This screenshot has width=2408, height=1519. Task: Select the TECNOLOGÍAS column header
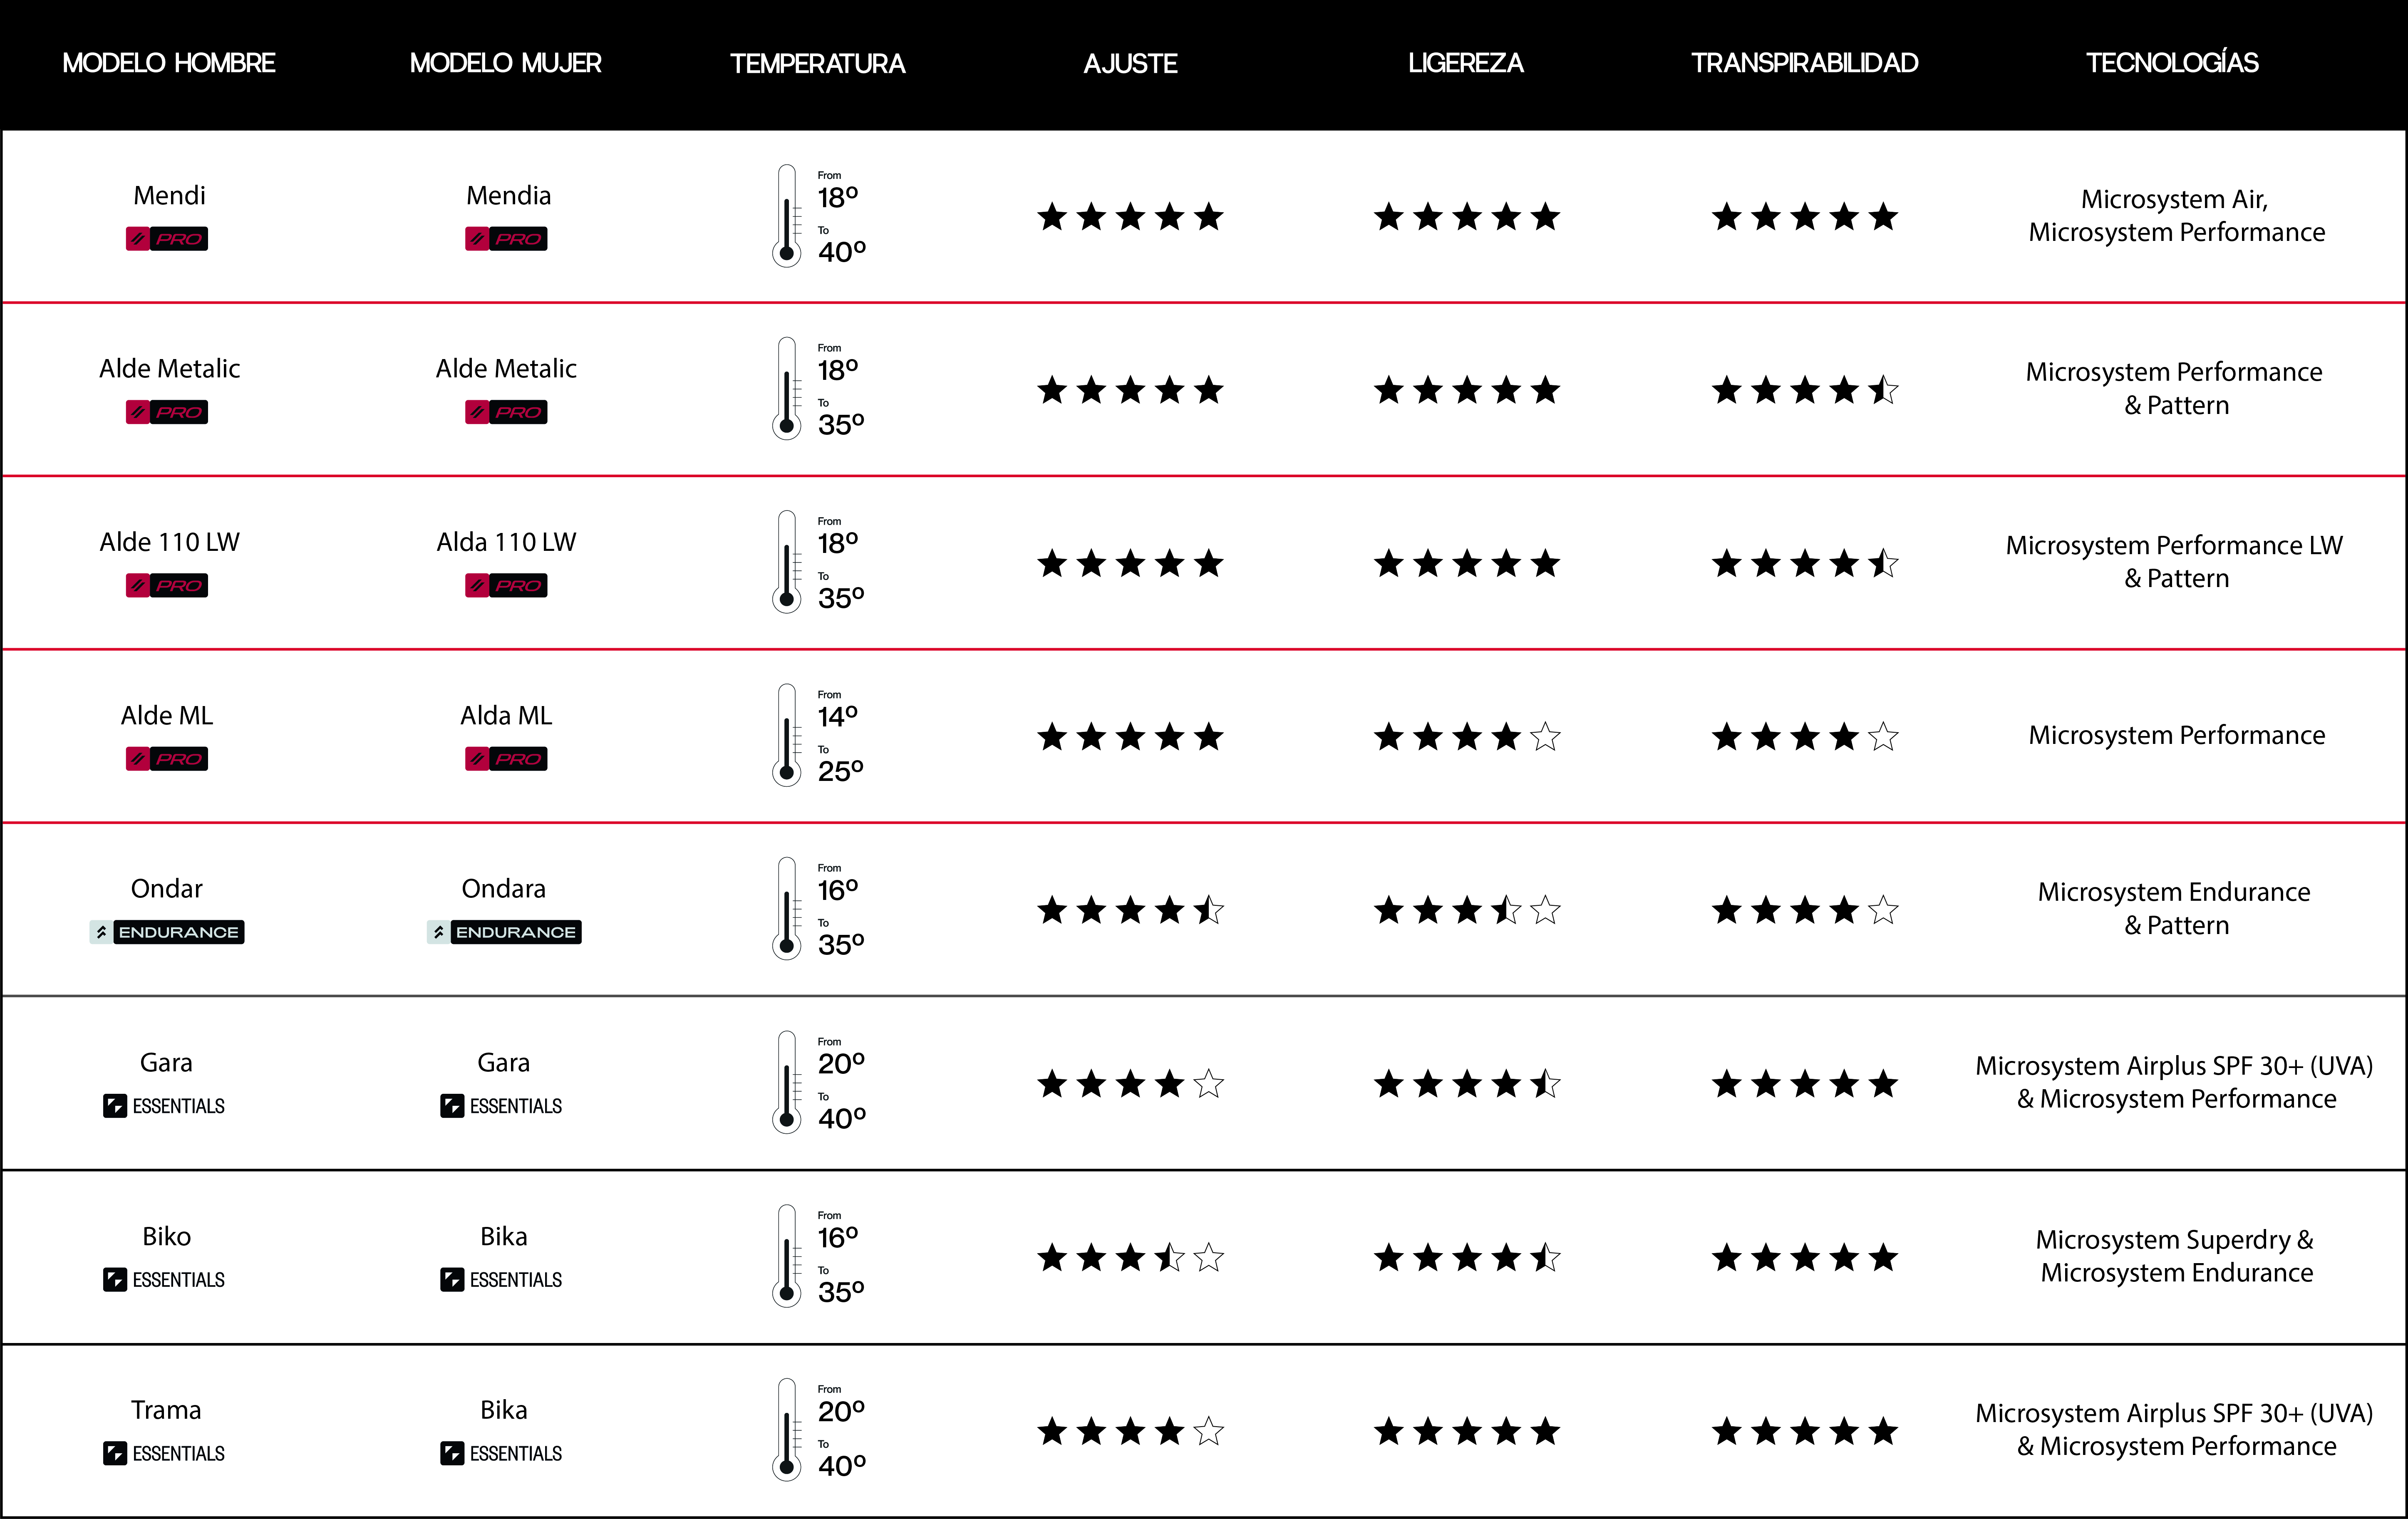2172,63
